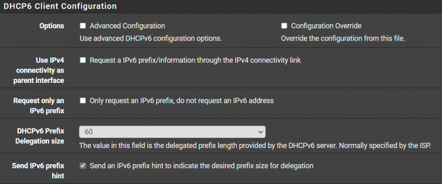442x184 pixels.
Task: Check the IPv4 connectivity link request box
Action: tap(83, 60)
